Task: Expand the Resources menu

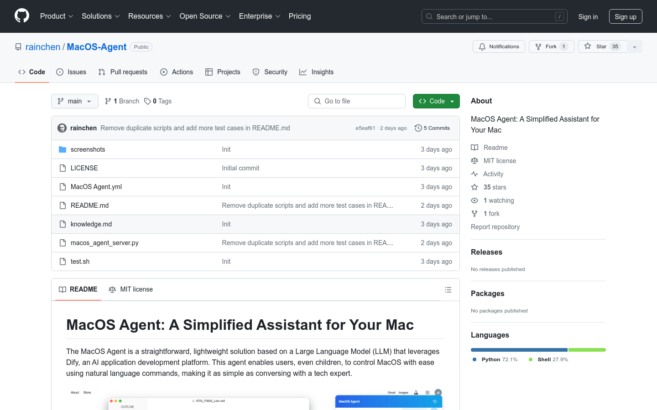Action: [x=150, y=16]
